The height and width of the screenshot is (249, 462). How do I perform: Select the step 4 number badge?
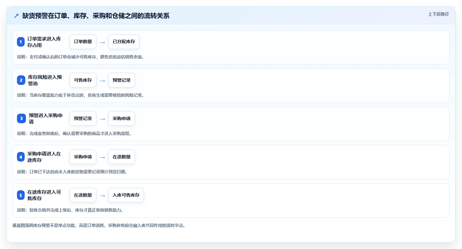click(x=21, y=157)
